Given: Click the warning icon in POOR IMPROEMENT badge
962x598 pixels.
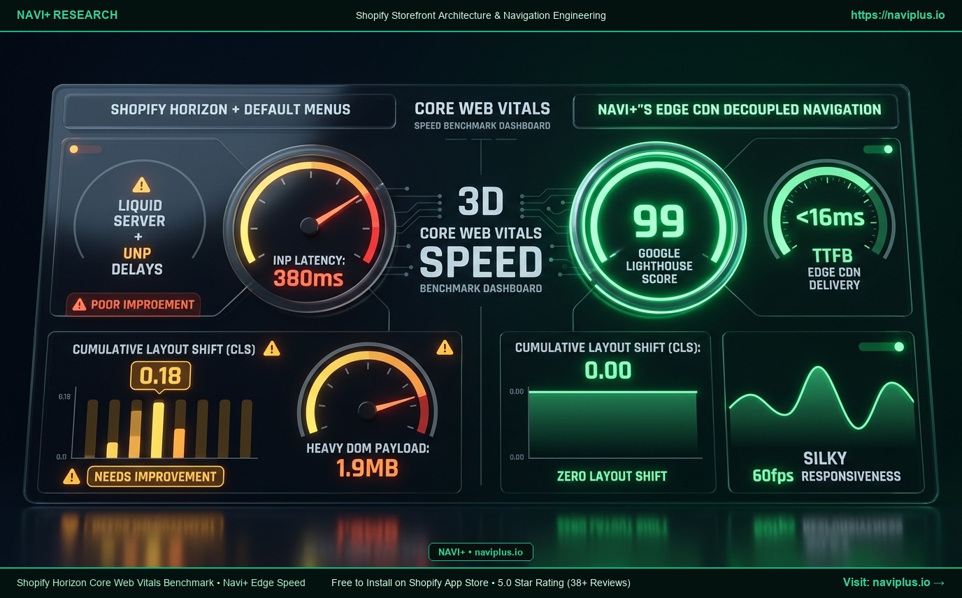Looking at the screenshot, I should point(80,305).
